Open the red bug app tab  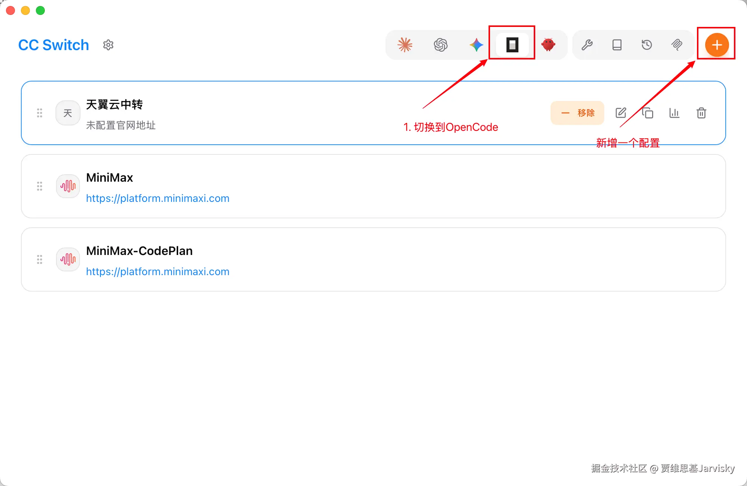[x=548, y=45]
